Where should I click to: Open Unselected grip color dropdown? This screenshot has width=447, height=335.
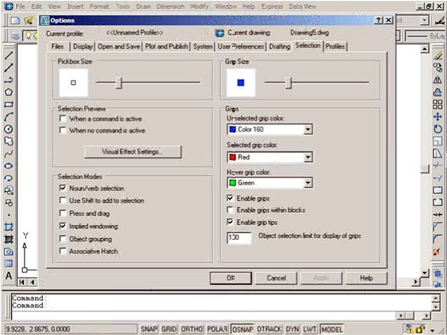(270, 129)
